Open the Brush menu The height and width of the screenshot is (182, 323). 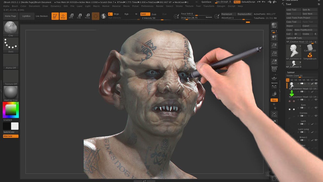pos(15,6)
